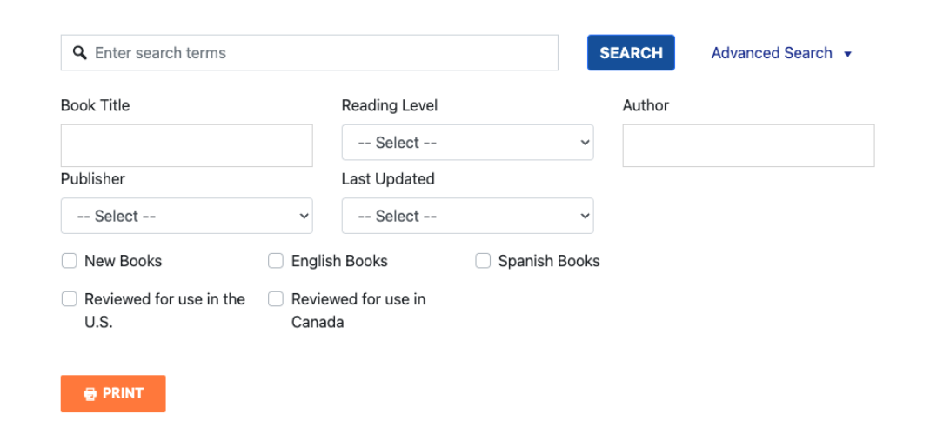Screen dimensions: 950x428
Task: Tick the Spanish Books checkbox
Action: tap(483, 261)
